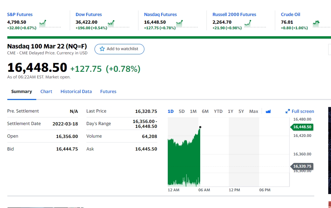The height and width of the screenshot is (208, 331).
Task: Click the Ask value 16,445.50
Action: 146,149
